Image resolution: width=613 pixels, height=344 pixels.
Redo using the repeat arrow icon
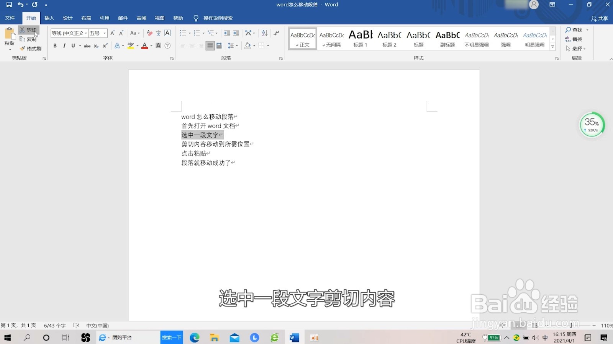34,5
